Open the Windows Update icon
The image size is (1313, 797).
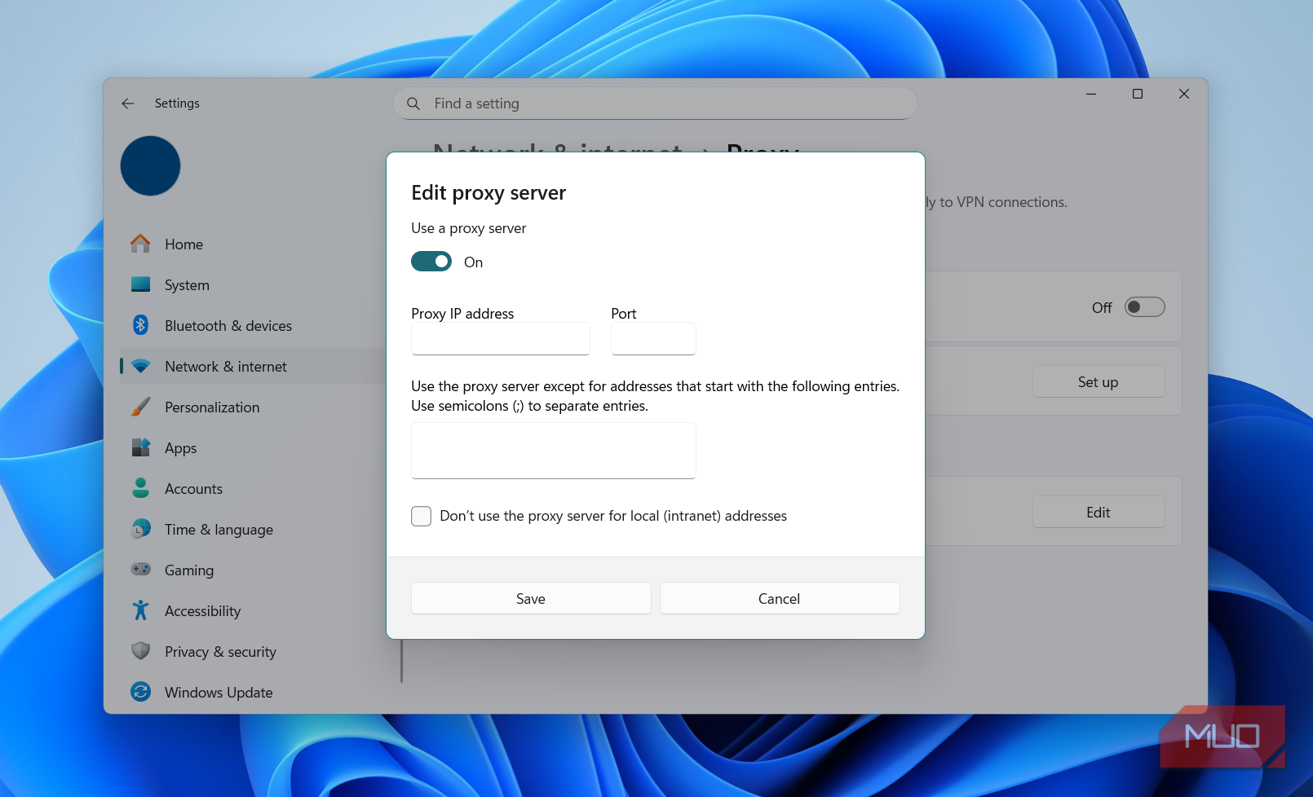(x=140, y=692)
